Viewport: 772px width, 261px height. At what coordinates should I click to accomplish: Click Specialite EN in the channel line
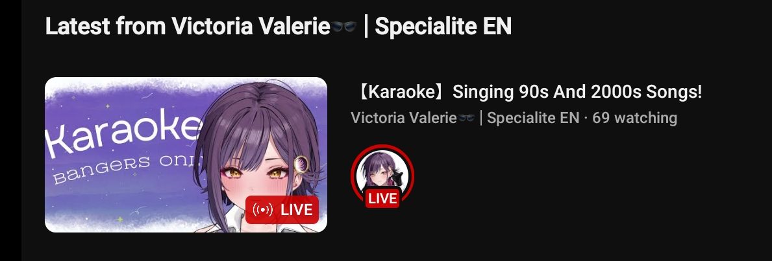tap(532, 118)
